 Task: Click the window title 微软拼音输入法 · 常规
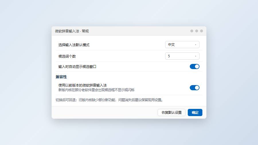click(x=72, y=31)
